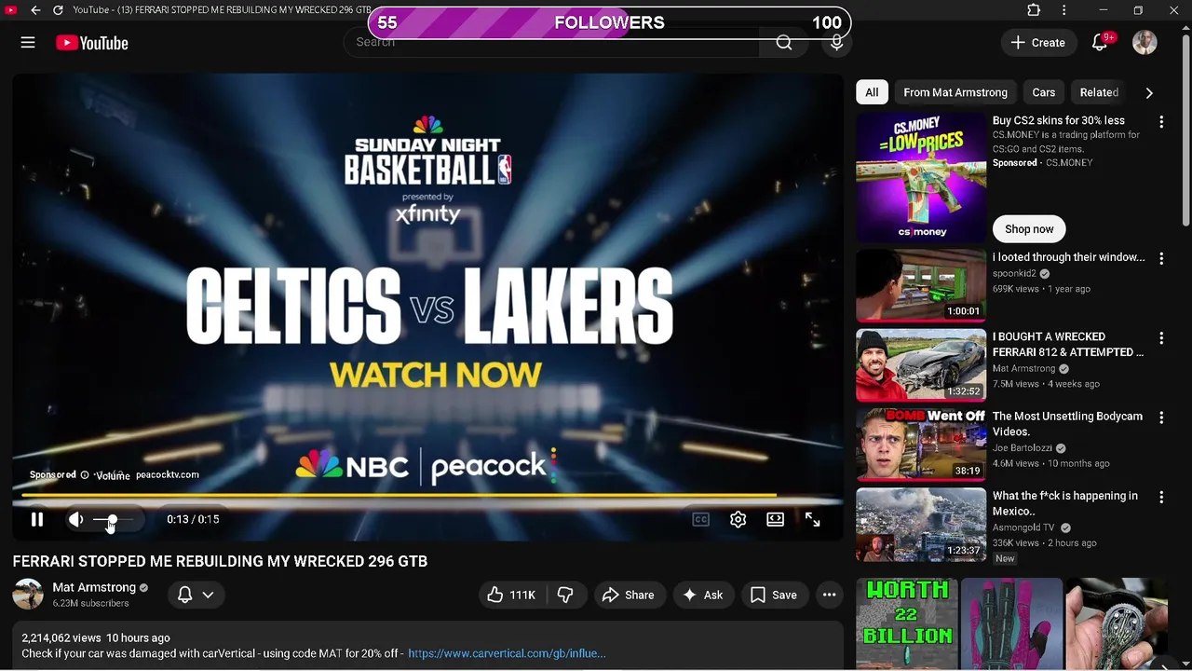Viewport: 1192px width, 671px height.
Task: Pause the playing ad video
Action: [37, 519]
